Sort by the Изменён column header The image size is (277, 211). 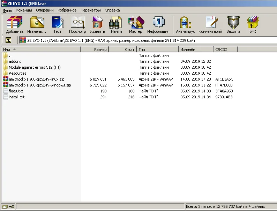coord(188,50)
